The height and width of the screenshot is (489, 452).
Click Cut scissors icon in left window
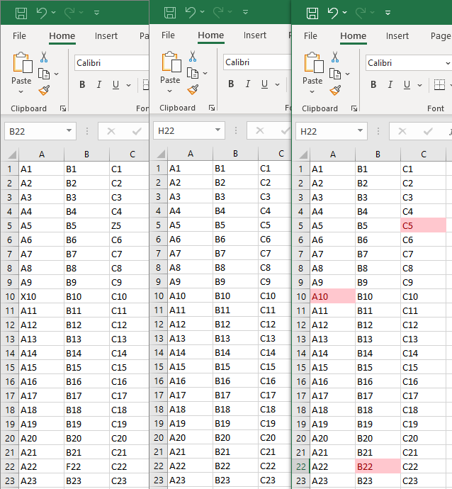tap(44, 57)
